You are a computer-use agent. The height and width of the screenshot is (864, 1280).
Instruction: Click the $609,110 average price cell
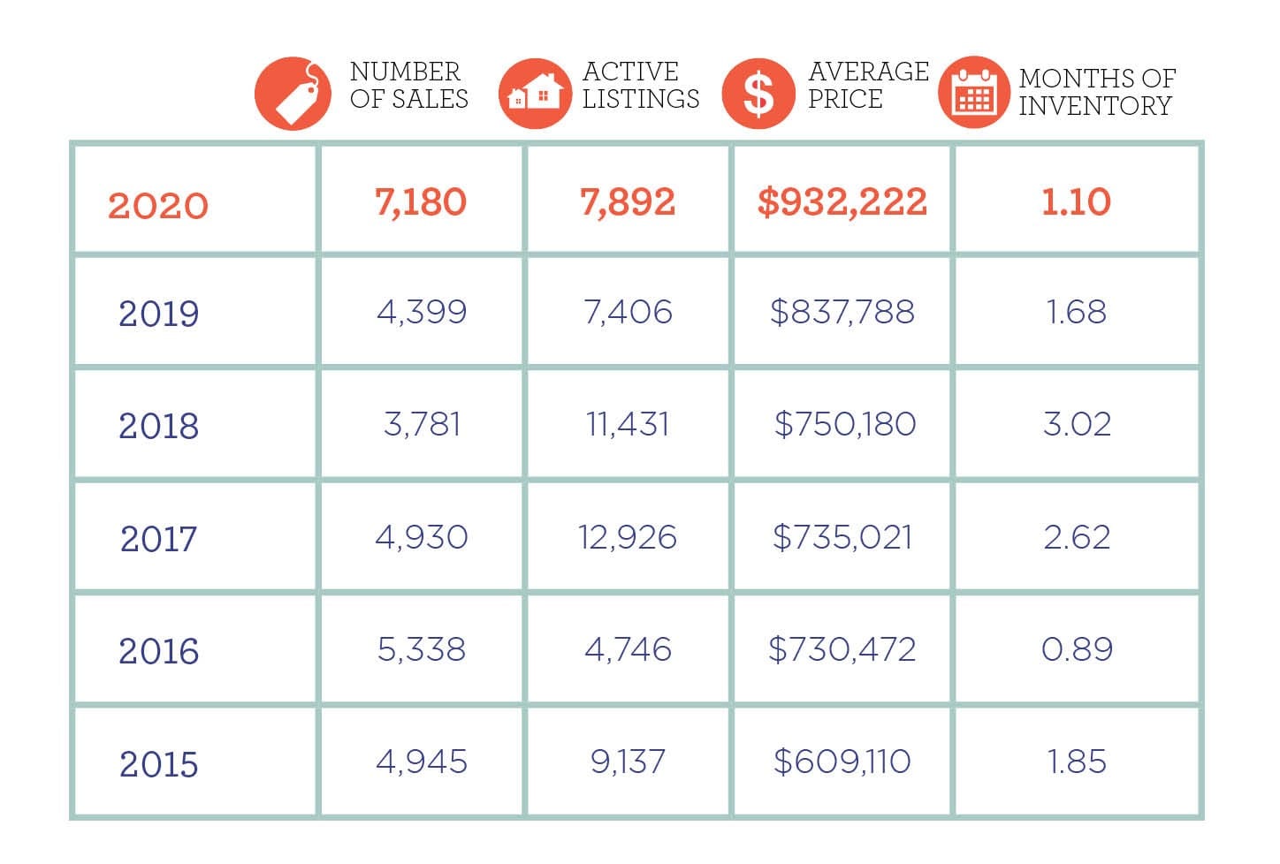coord(842,762)
